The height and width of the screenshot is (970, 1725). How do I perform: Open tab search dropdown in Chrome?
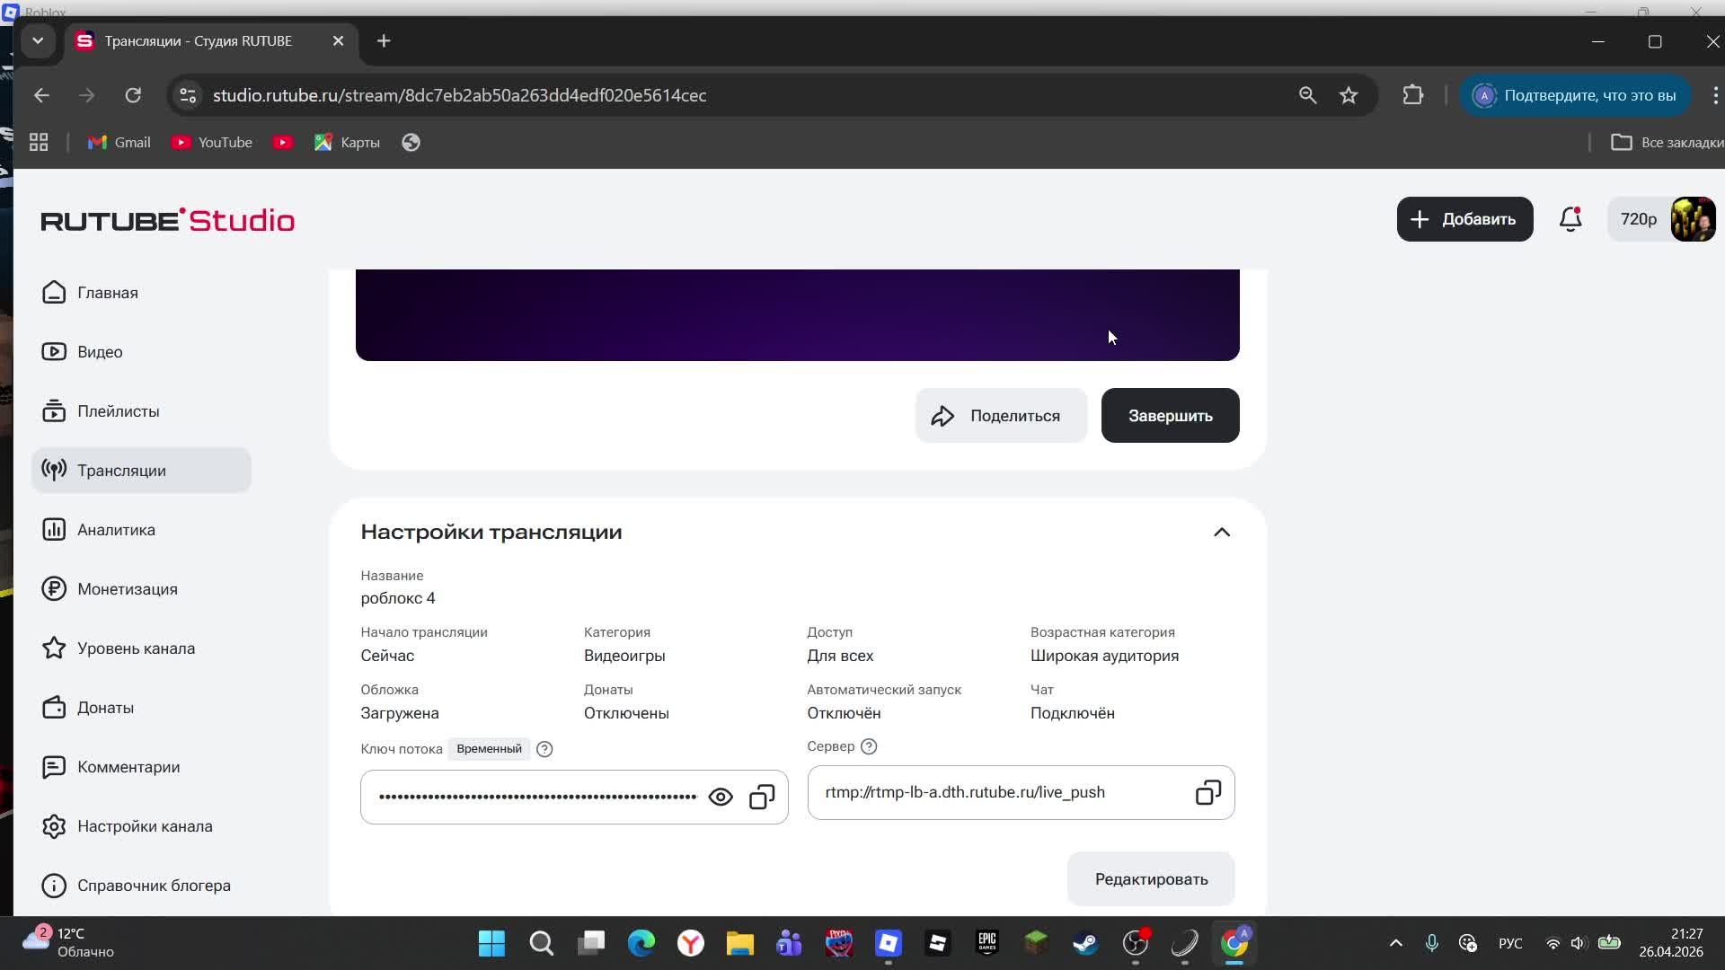coord(38,41)
